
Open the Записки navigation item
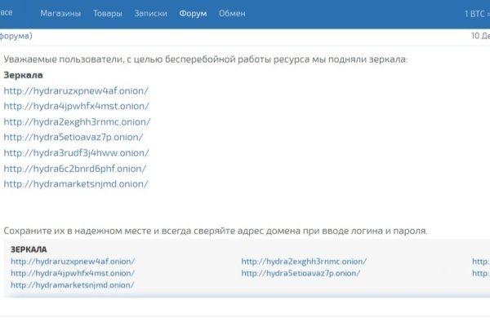(151, 14)
